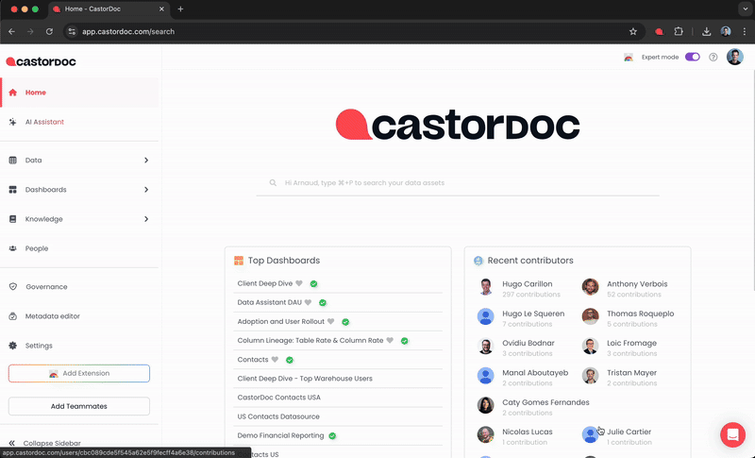Viewport: 755px width, 458px height.
Task: Open the browser three-dot menu
Action: click(745, 32)
